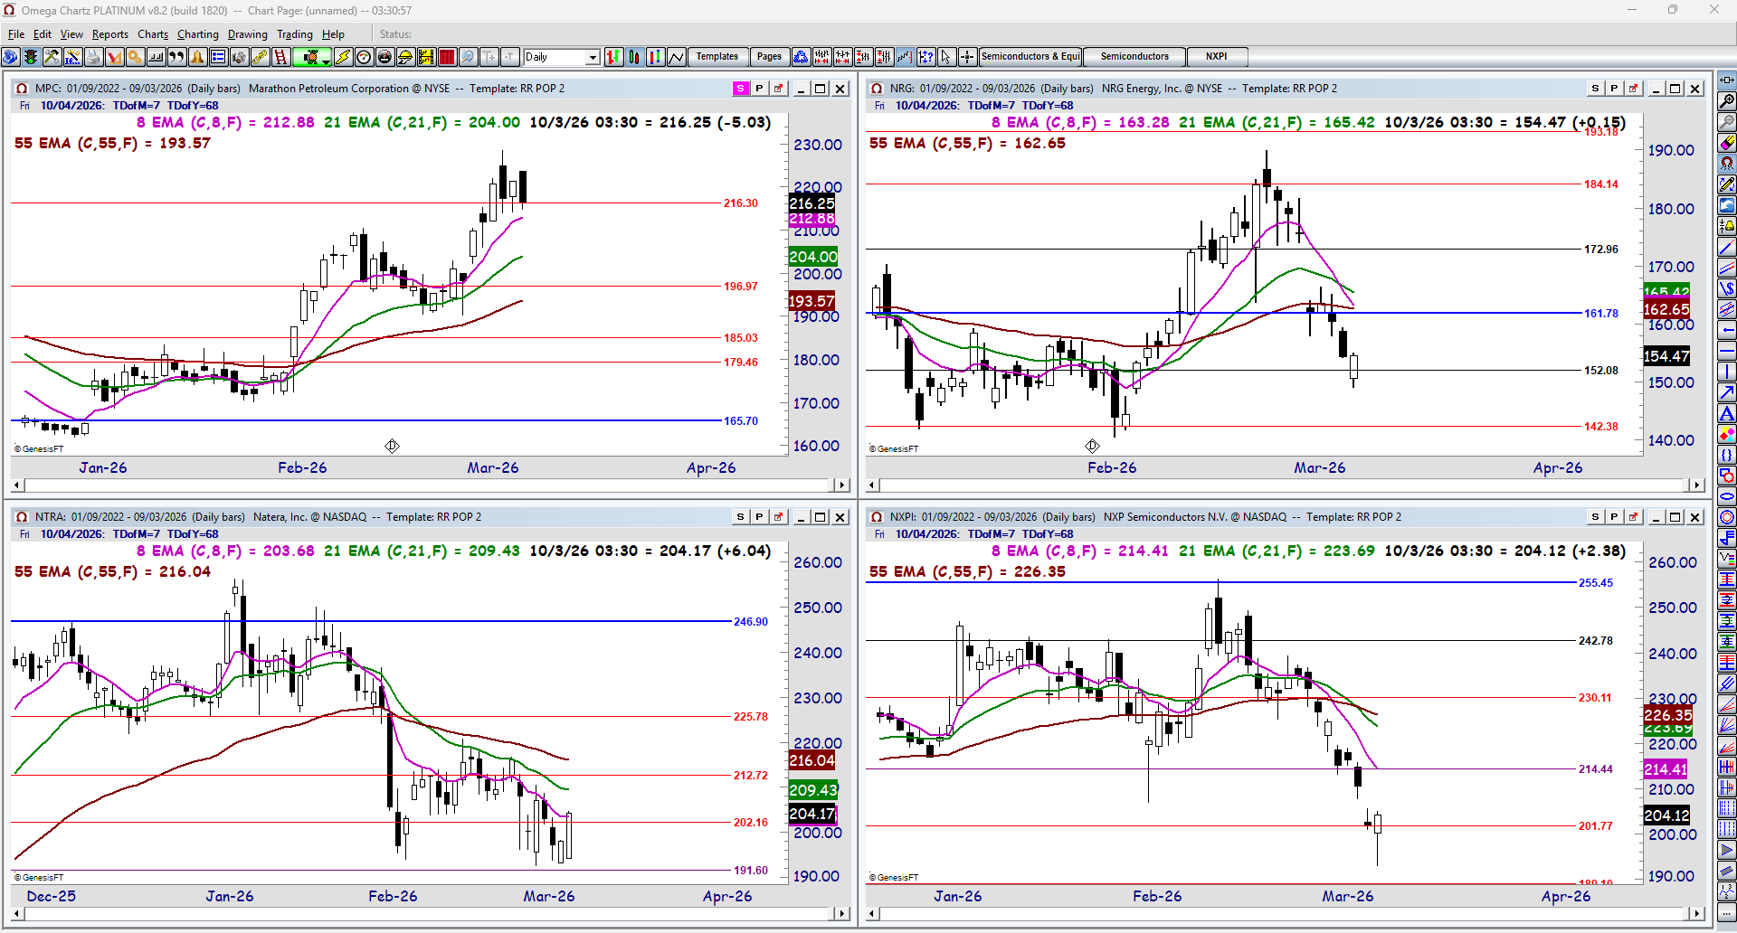The image size is (1737, 933).
Task: Click the quotation marks icon
Action: pyautogui.click(x=176, y=57)
